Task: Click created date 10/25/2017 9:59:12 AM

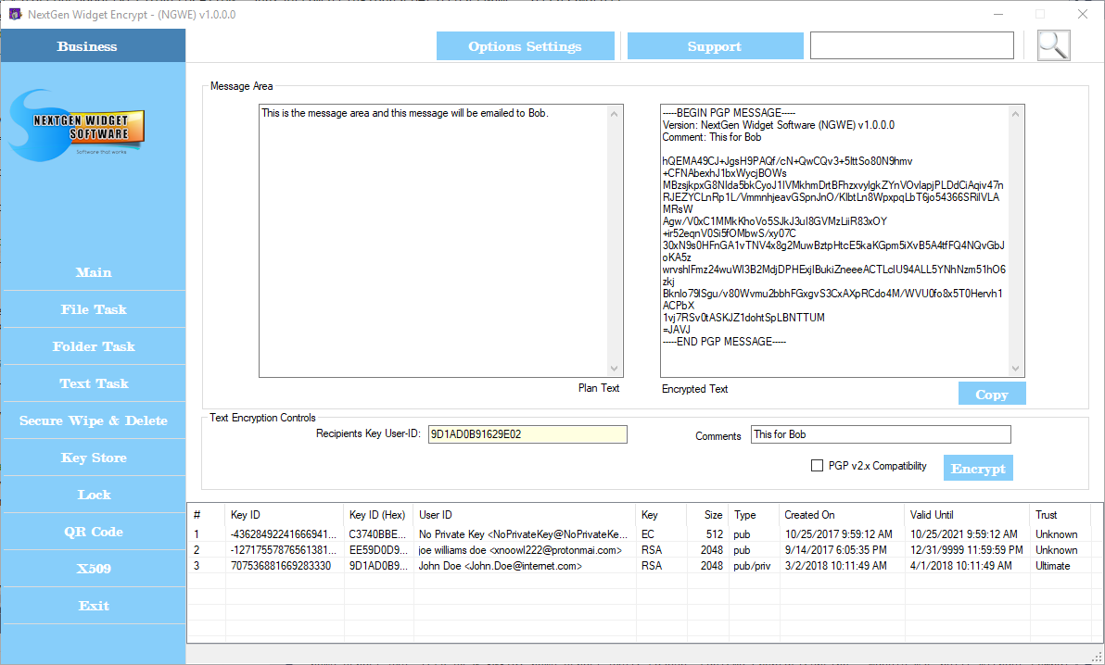Action: click(839, 534)
